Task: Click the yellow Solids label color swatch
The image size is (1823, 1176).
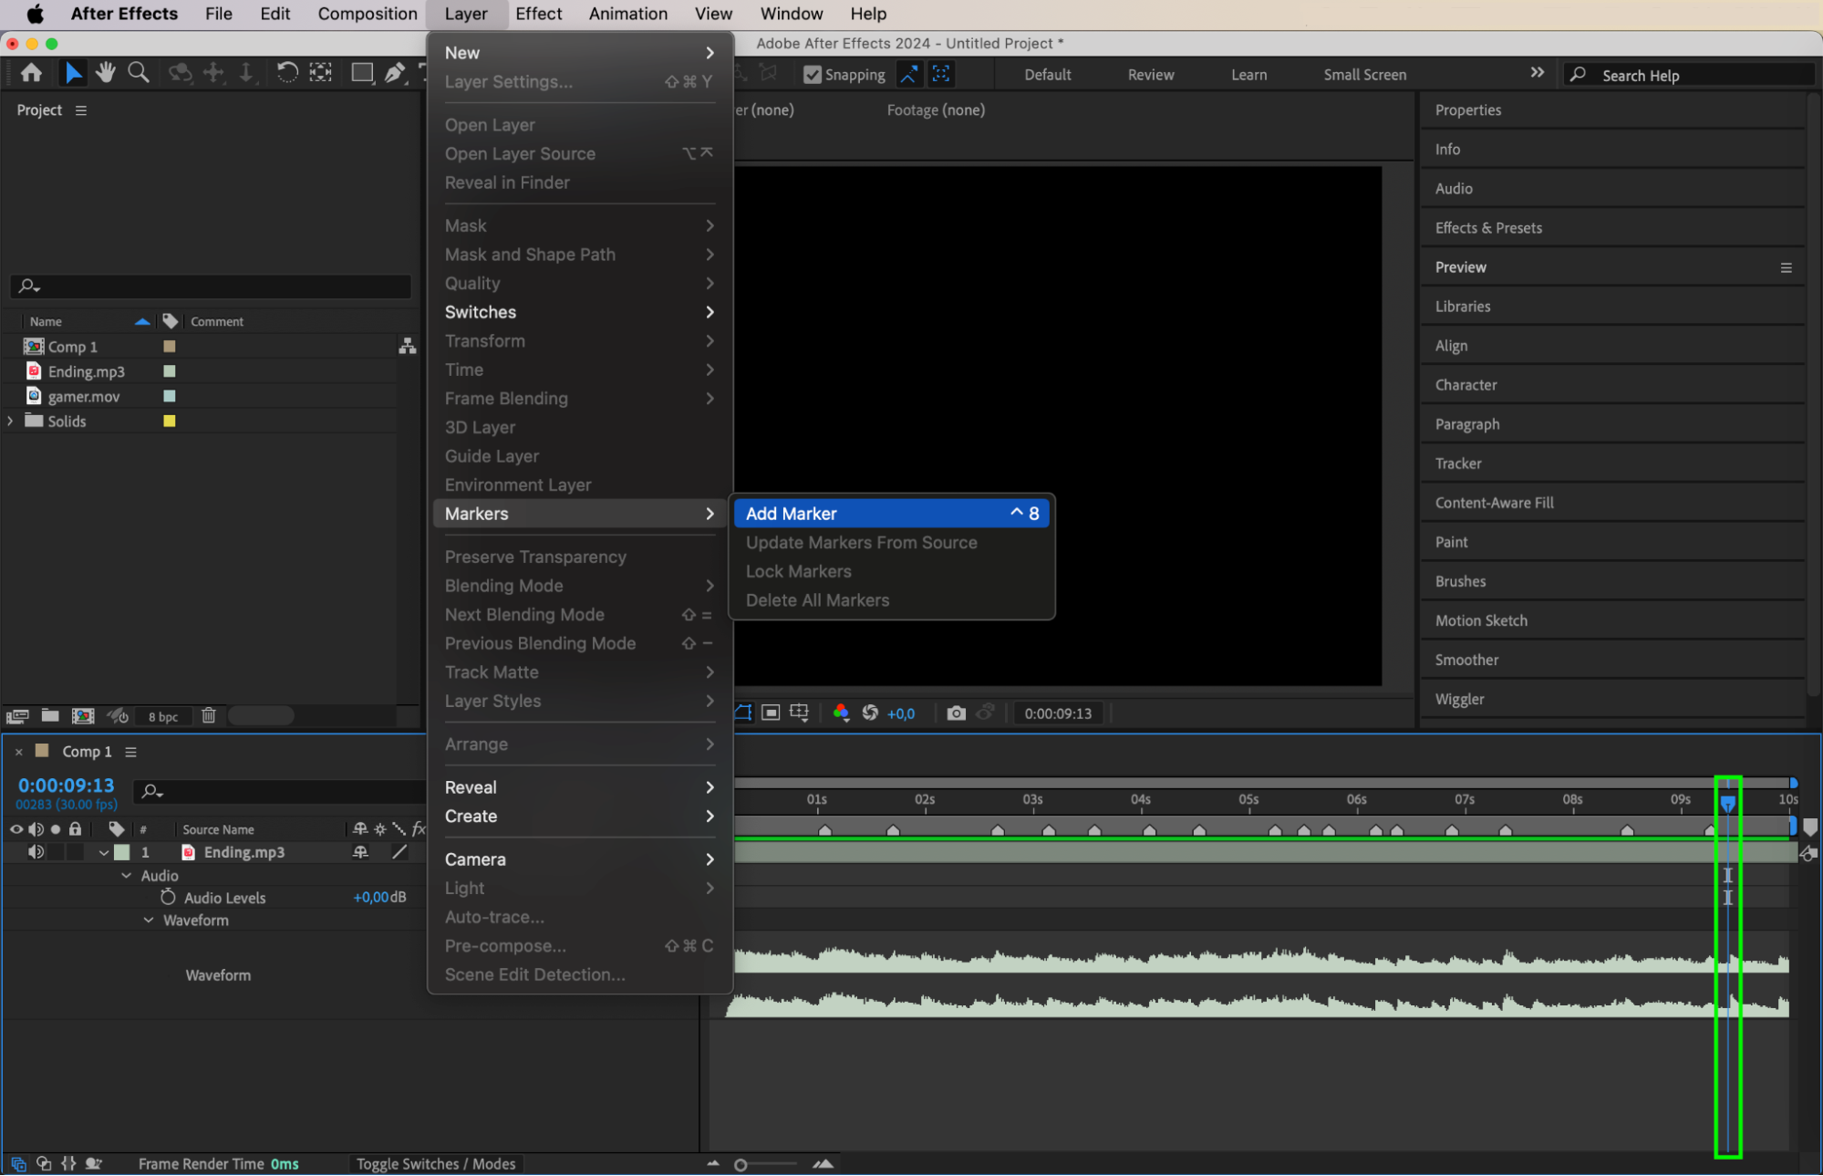Action: click(170, 421)
